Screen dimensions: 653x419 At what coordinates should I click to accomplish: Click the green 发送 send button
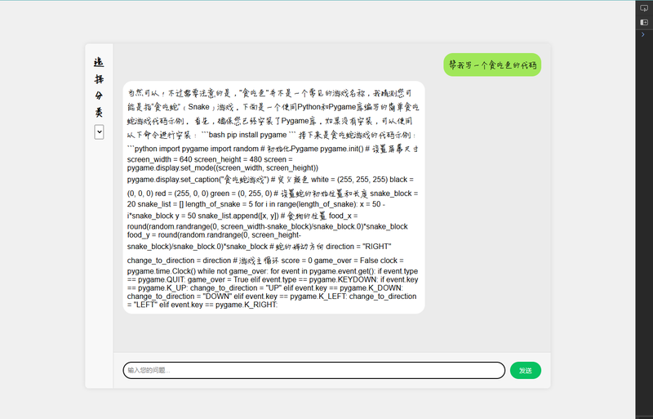point(525,370)
